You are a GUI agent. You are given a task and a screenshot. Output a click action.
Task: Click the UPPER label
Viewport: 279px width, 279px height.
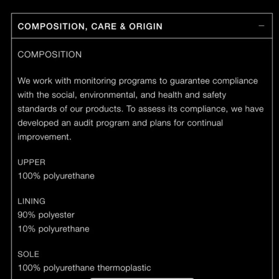coord(32,162)
